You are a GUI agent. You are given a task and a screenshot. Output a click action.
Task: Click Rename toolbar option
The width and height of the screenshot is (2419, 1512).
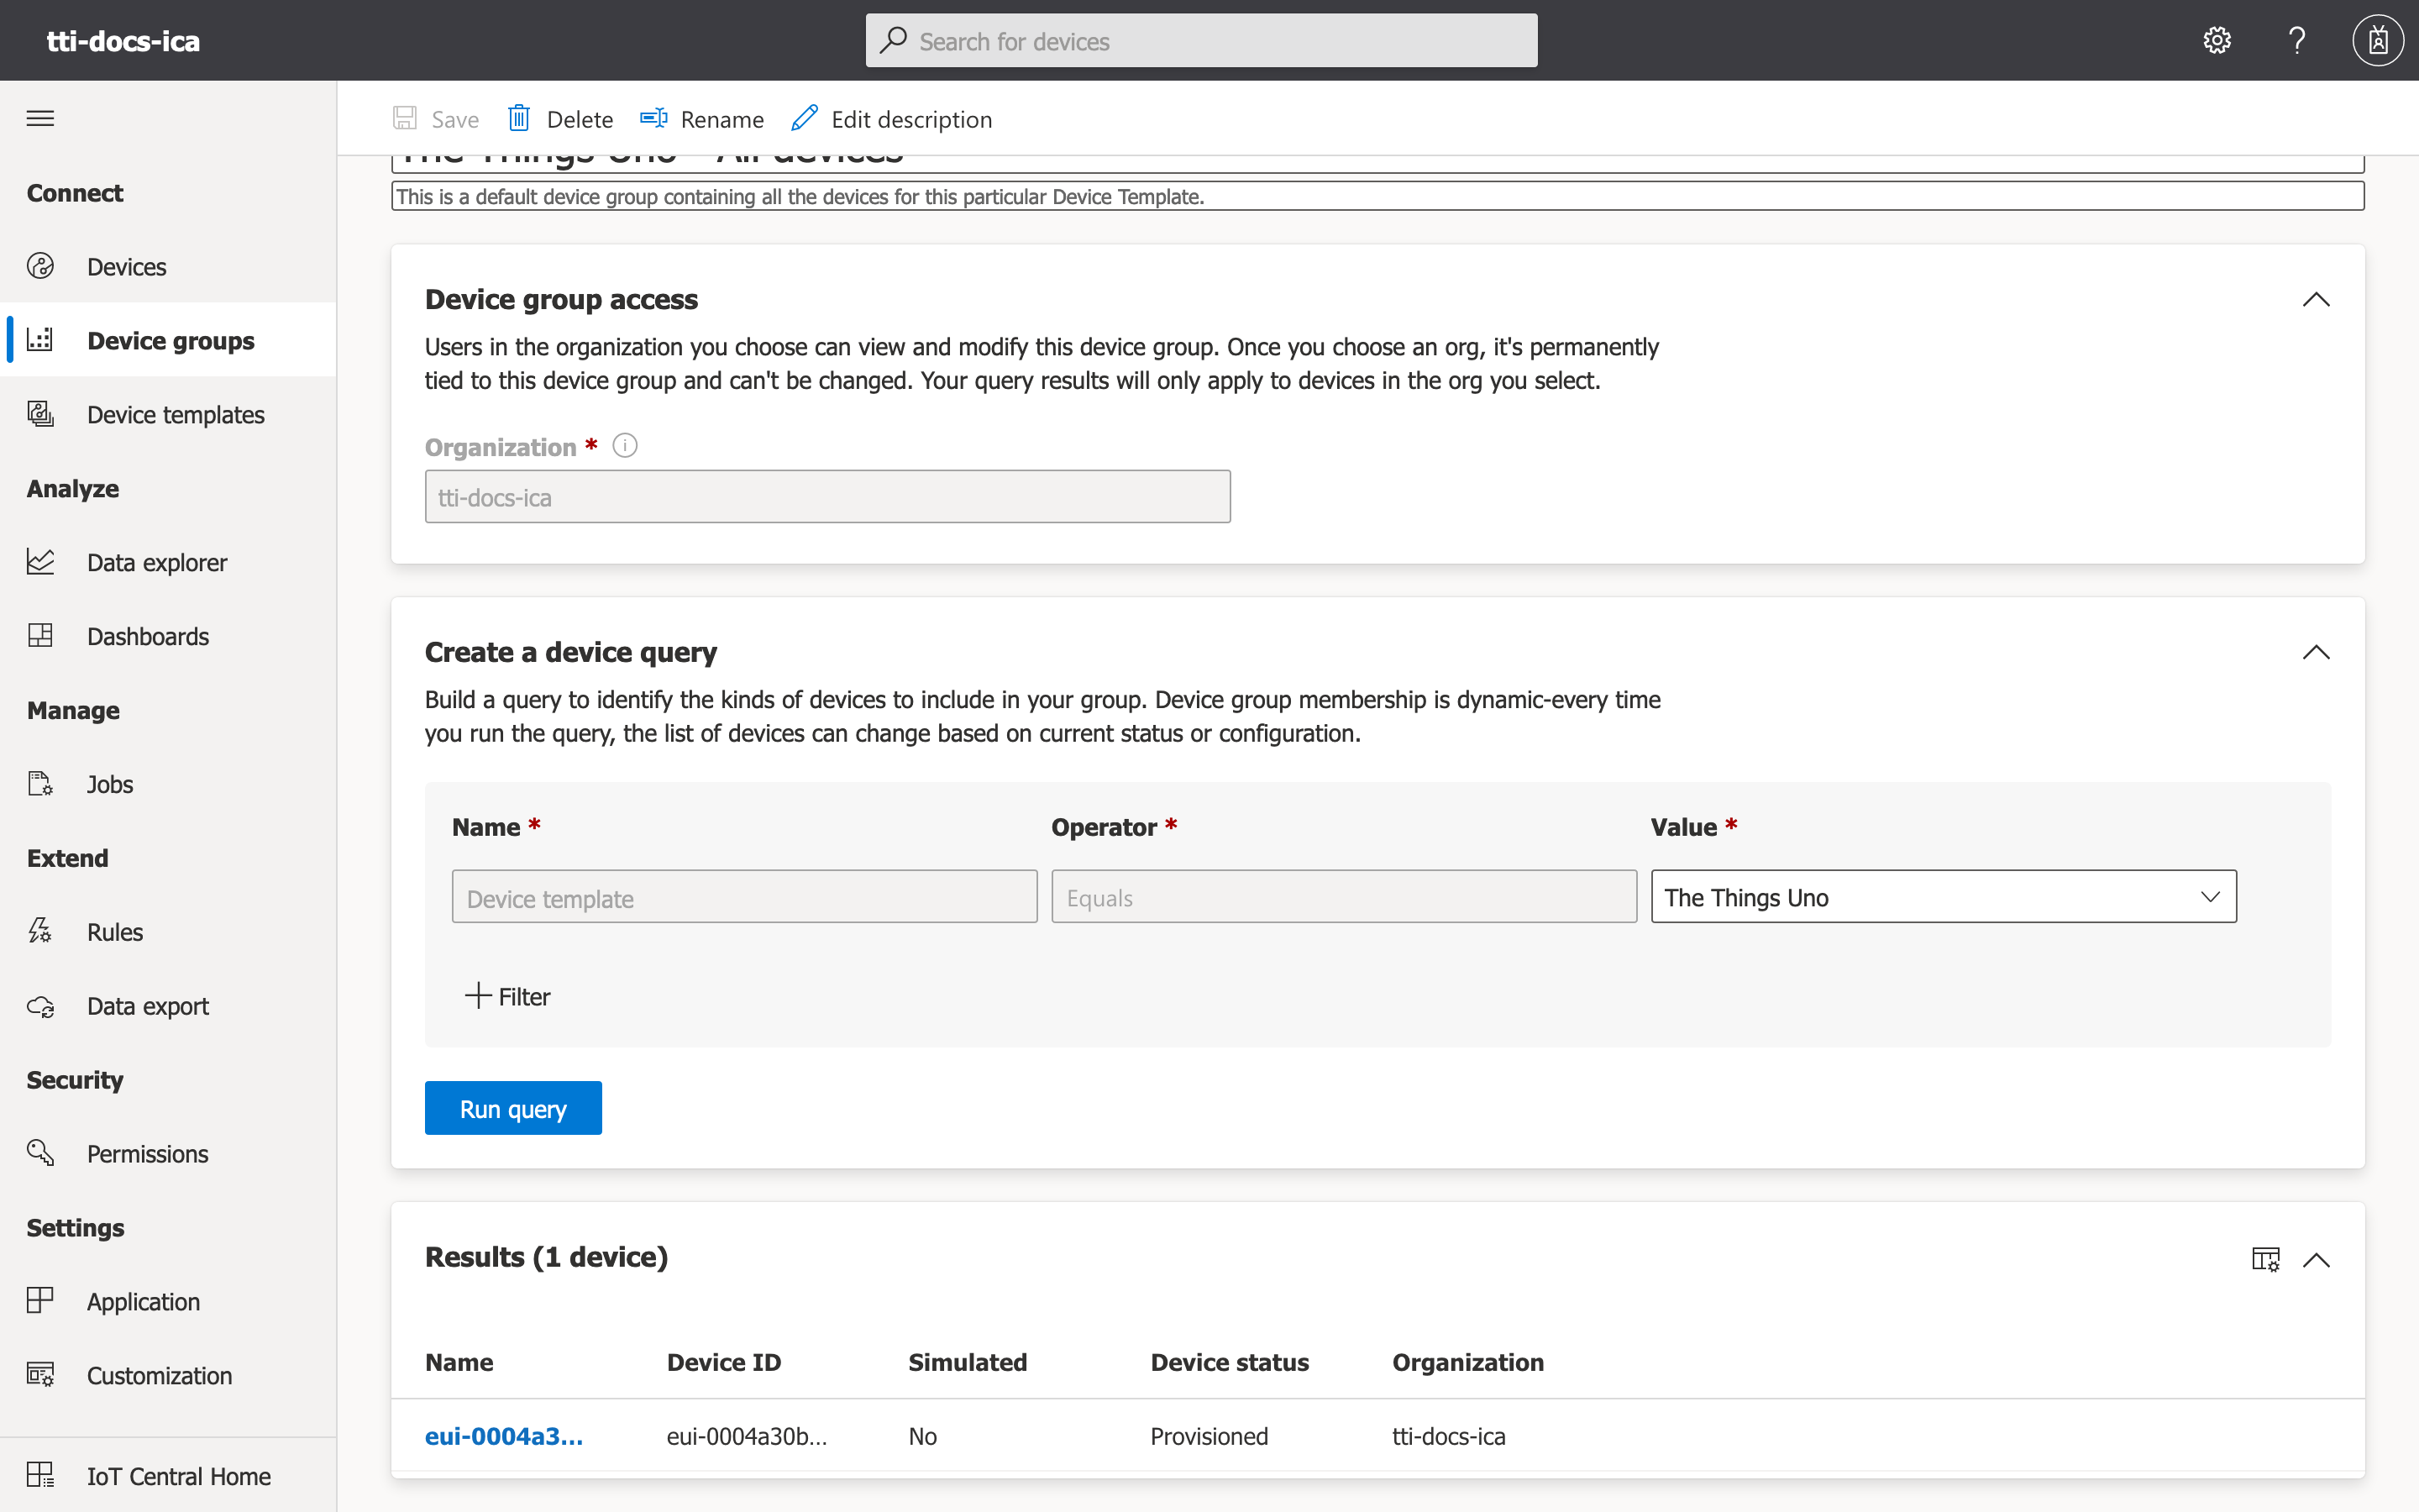[x=702, y=118]
